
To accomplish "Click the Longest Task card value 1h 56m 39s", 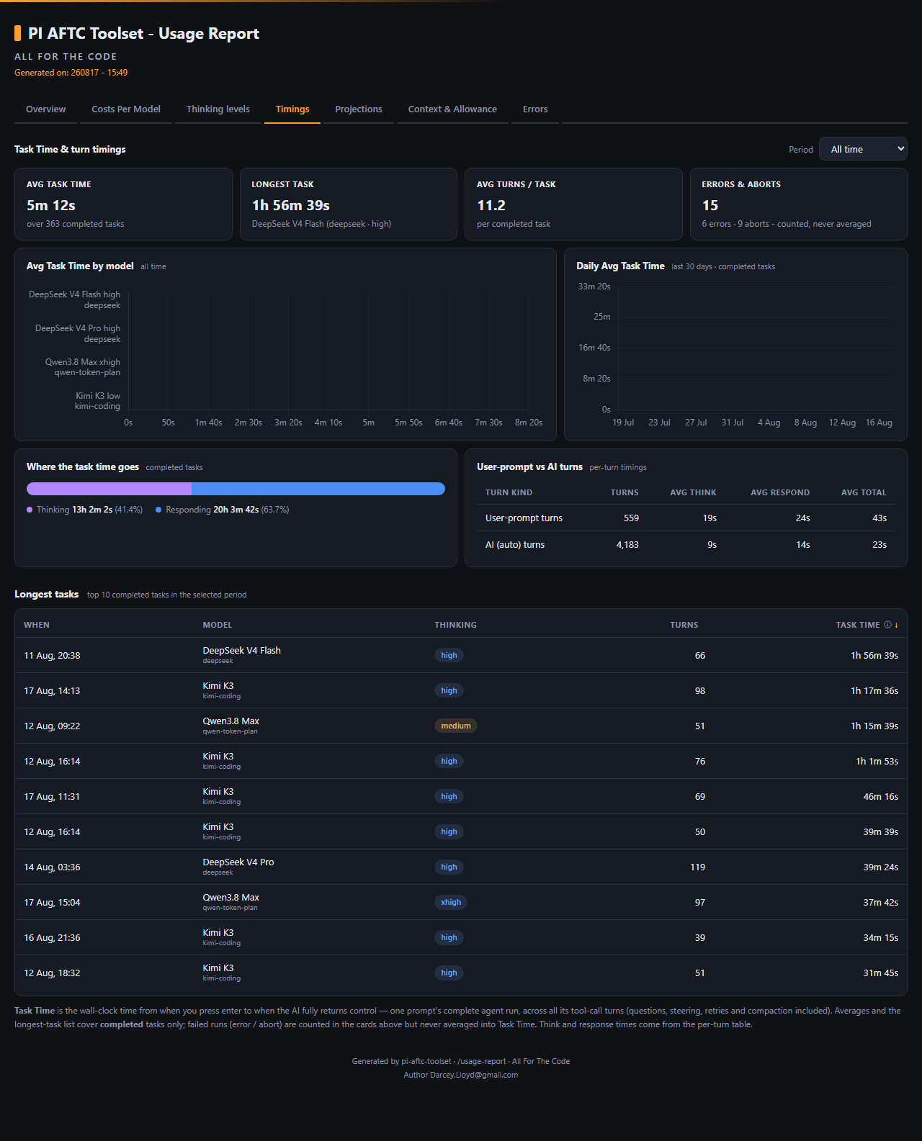I will coord(291,205).
